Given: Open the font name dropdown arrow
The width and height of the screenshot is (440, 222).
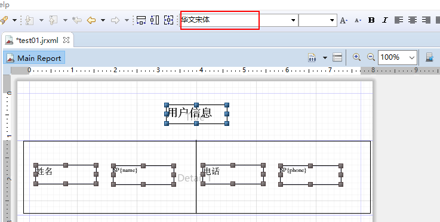Looking at the screenshot, I should click(293, 20).
